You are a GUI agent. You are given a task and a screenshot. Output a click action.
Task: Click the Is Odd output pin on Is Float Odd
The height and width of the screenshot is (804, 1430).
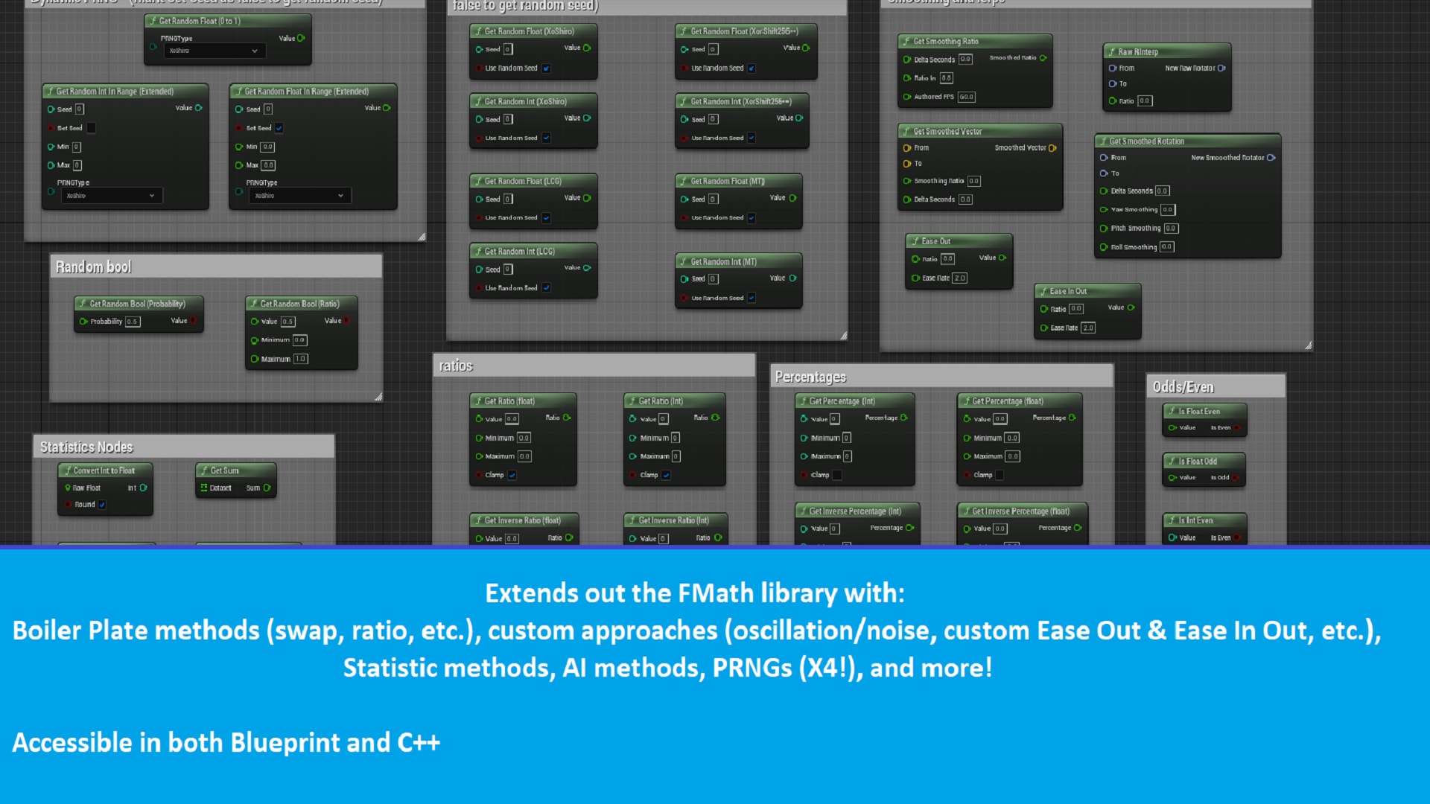1235,478
